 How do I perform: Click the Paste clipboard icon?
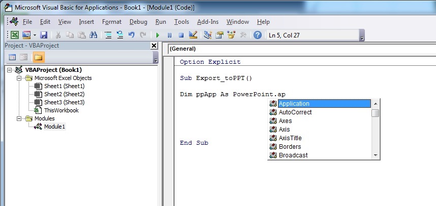pos(81,35)
